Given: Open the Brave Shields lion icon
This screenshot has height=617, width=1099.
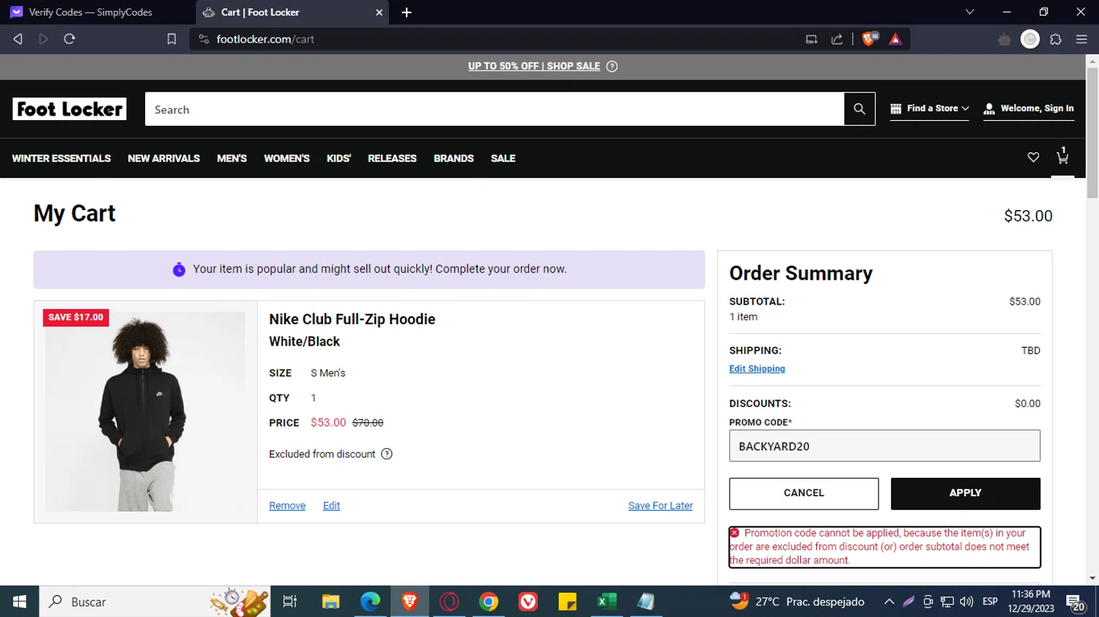Looking at the screenshot, I should [x=869, y=39].
